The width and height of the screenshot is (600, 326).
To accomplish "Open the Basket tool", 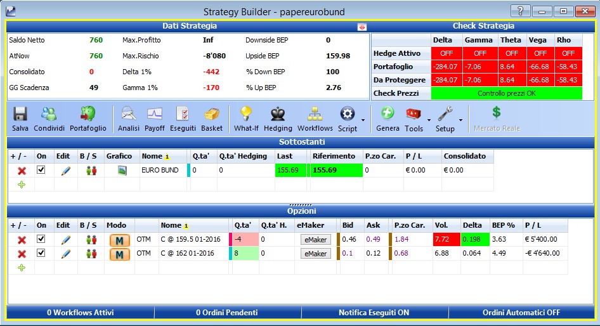I will tap(212, 119).
